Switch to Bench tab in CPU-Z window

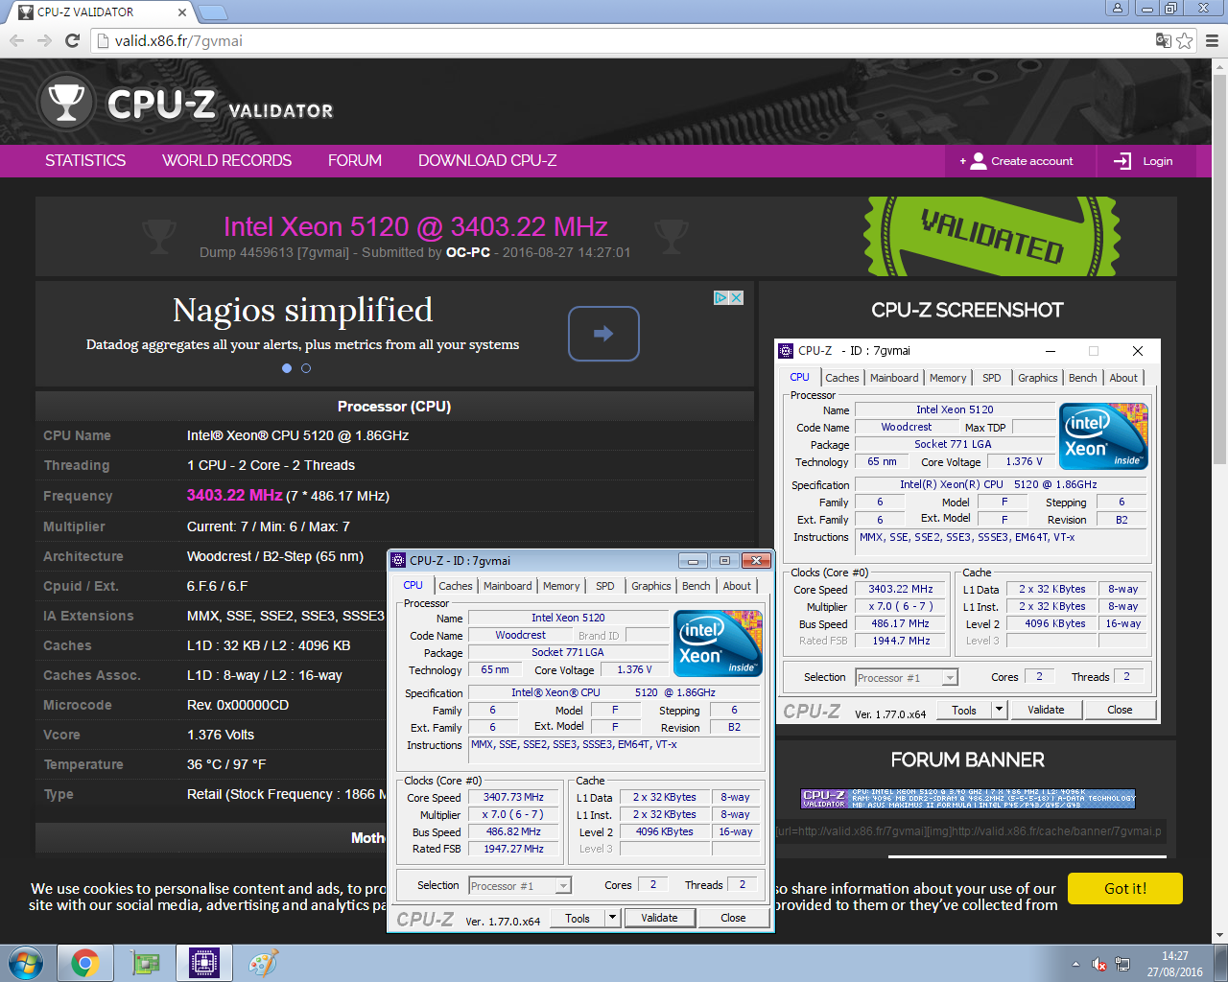697,586
